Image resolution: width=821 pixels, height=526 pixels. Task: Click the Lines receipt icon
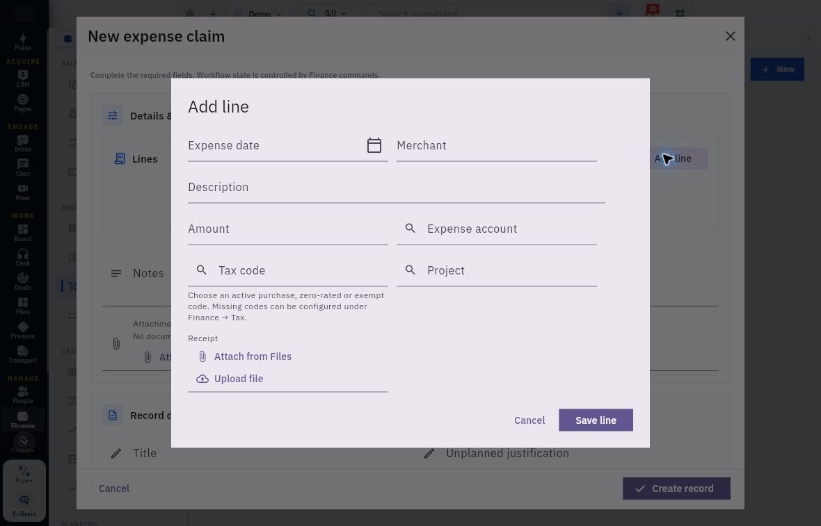[x=120, y=159]
